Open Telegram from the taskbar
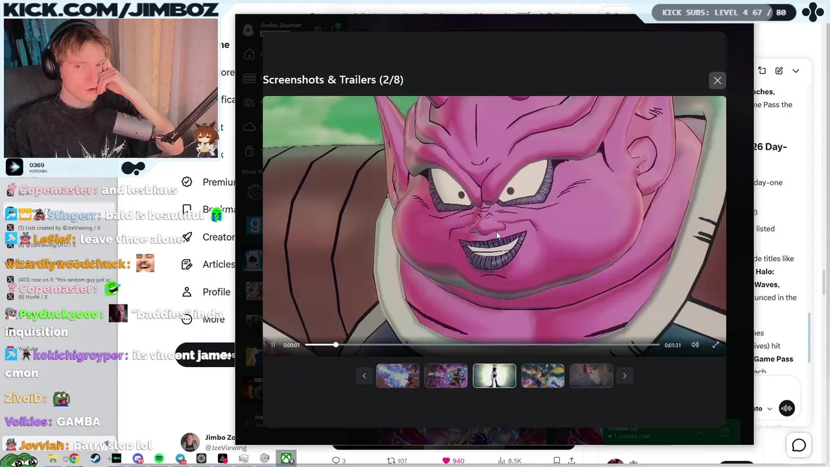Viewport: 830px width, 467px height. pyautogui.click(x=180, y=459)
